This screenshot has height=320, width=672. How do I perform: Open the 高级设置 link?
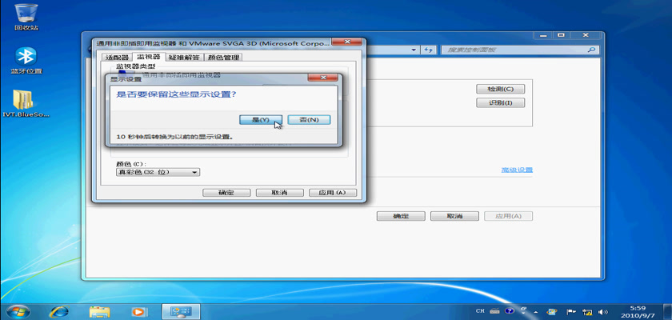click(516, 170)
